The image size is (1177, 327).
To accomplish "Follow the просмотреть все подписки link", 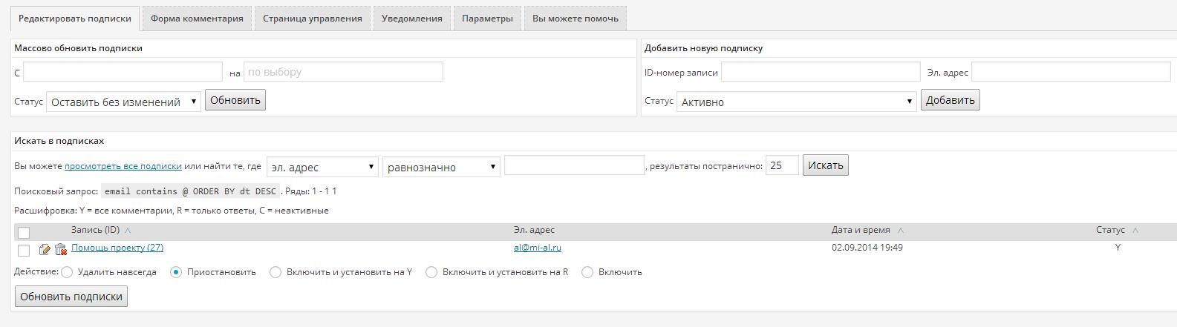I will pyautogui.click(x=123, y=167).
